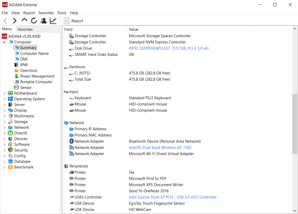Collapse the Computer tree node
Screen dimensions: 298x214
[4, 42]
